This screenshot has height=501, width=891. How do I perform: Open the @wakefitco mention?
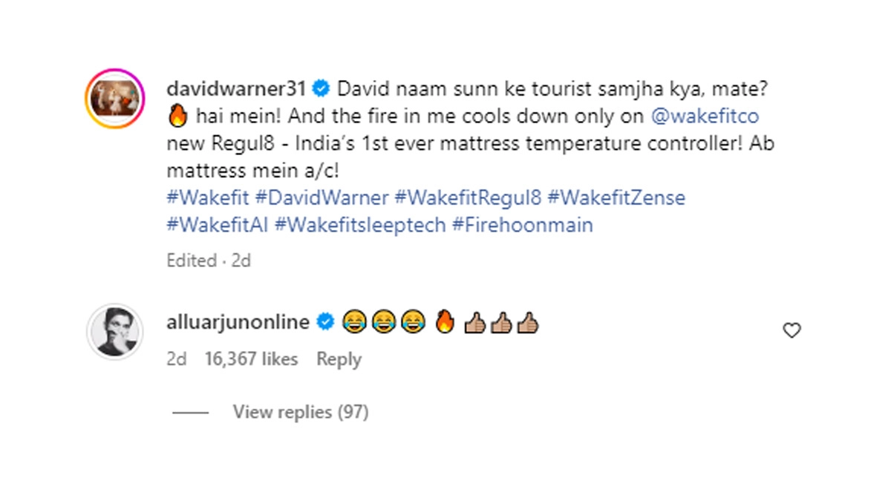click(705, 117)
